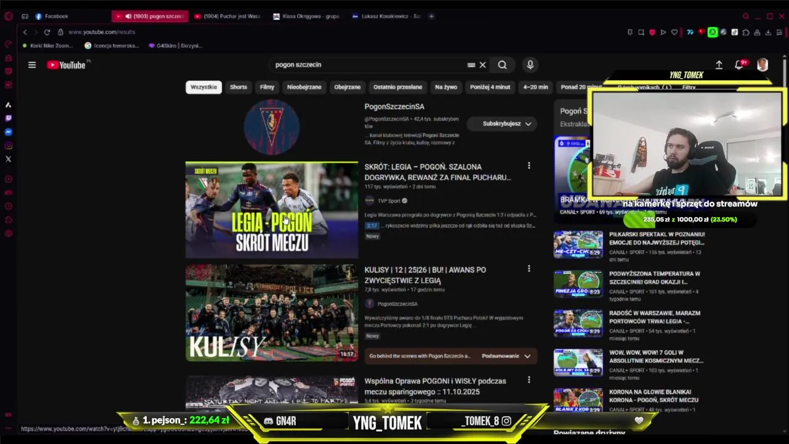Clear the search query with the X

coord(483,65)
